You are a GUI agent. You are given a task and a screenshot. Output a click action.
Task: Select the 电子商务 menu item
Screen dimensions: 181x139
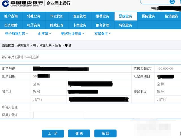coord(34,25)
